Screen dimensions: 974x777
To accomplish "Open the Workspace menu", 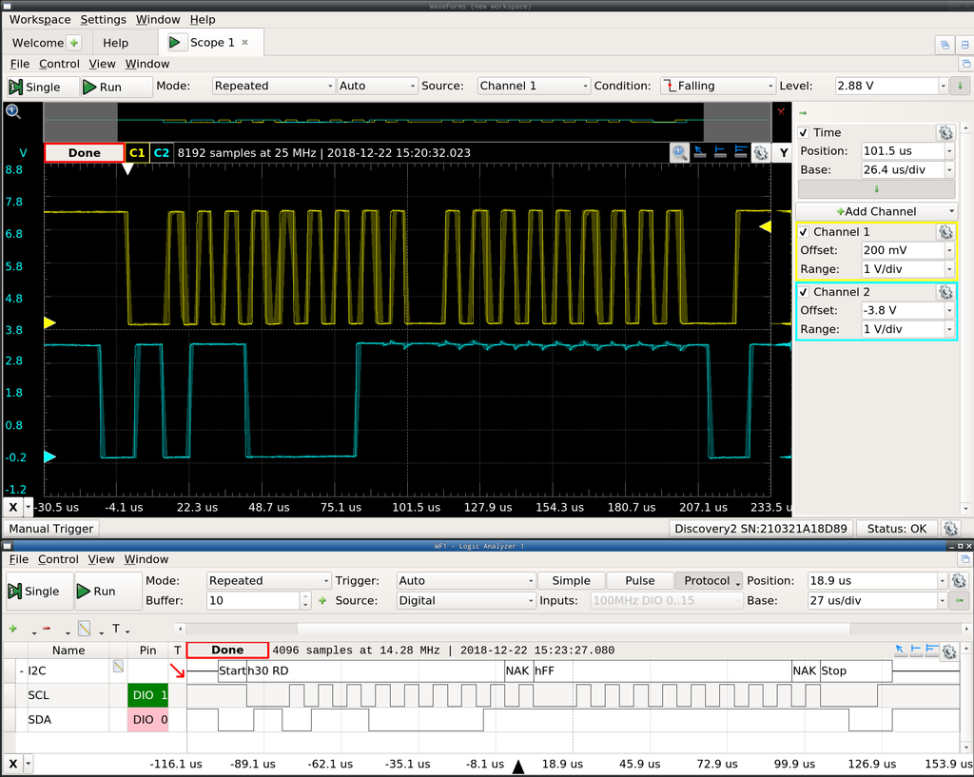I will 40,19.
